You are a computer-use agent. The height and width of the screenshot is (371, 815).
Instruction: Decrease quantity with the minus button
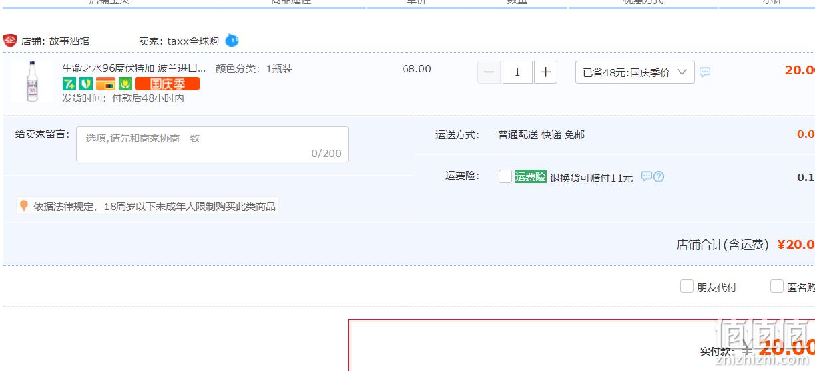point(490,72)
